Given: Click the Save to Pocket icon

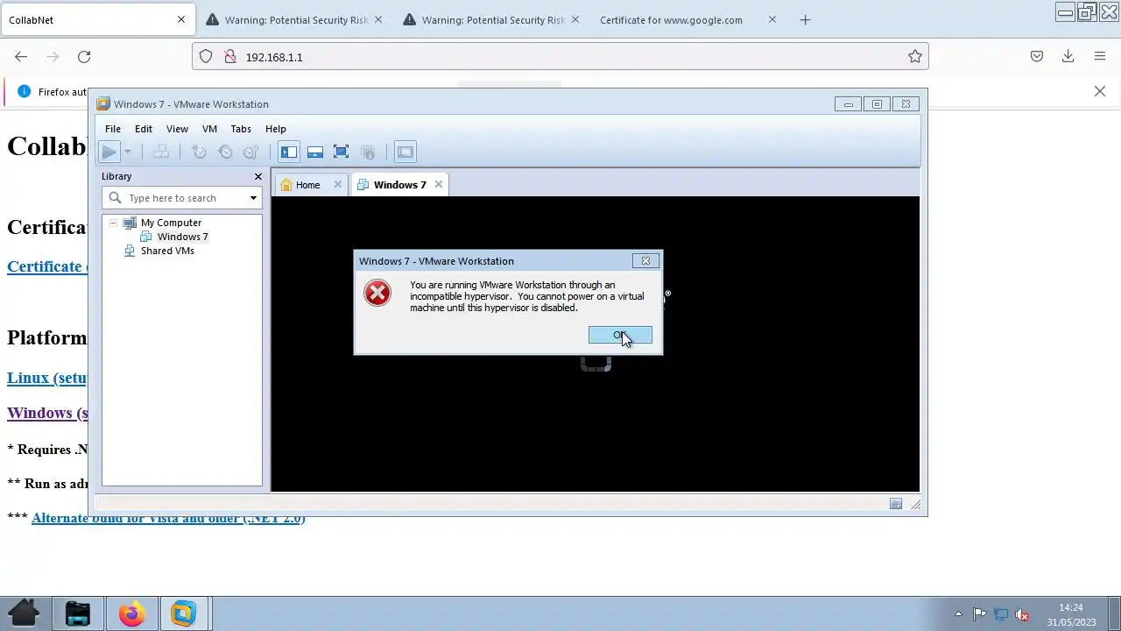Looking at the screenshot, I should pyautogui.click(x=1037, y=57).
